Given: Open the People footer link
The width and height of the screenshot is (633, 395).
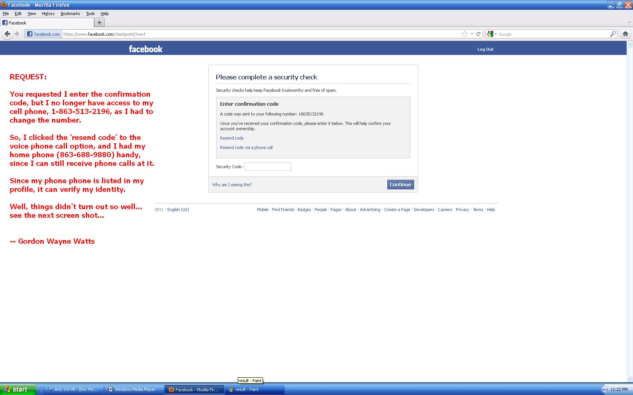Looking at the screenshot, I should pos(321,210).
